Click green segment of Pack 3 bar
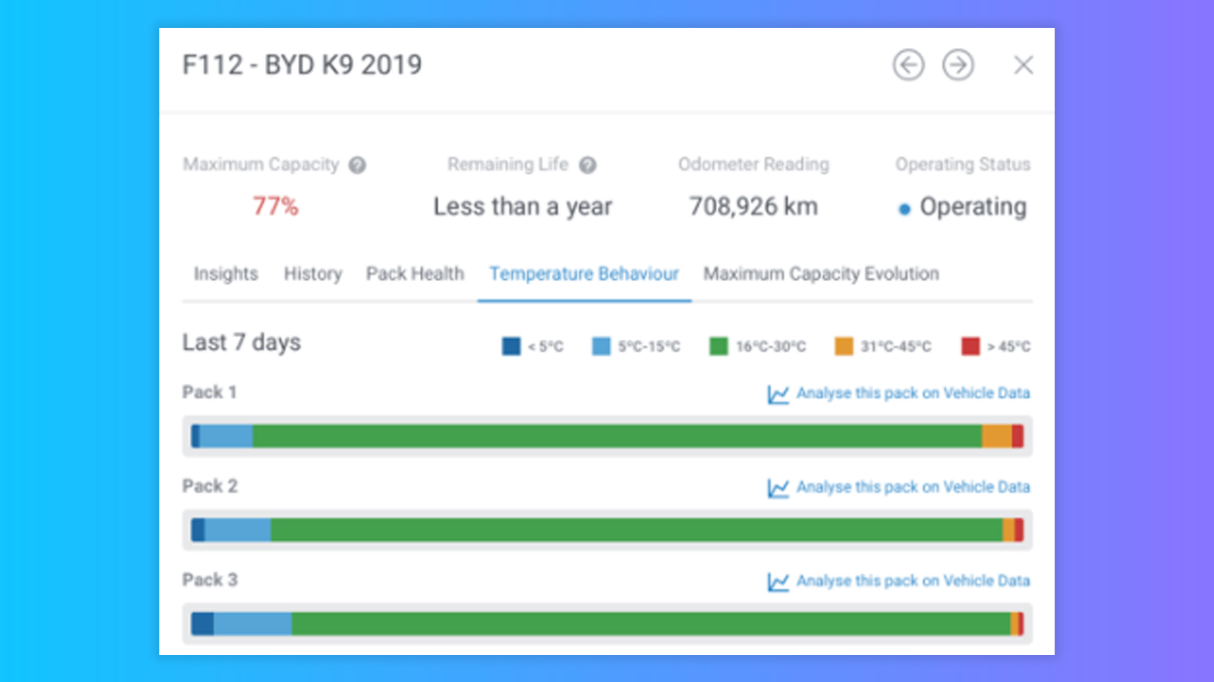 coord(651,624)
